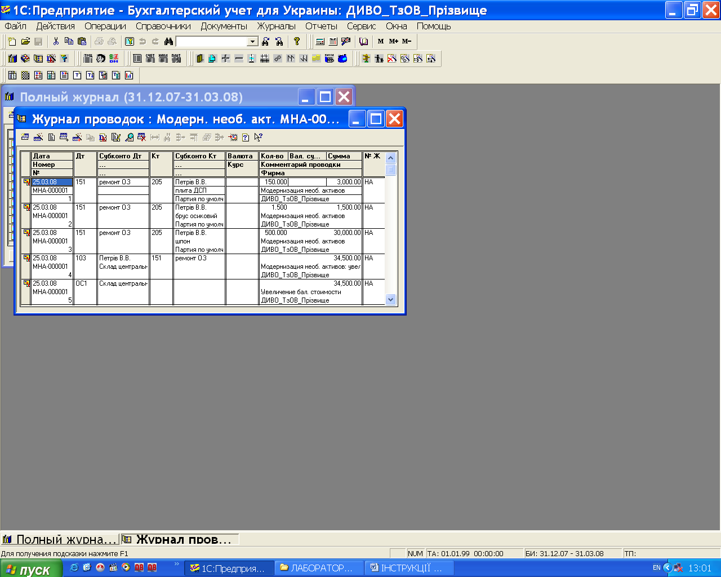Select the брус осиковий subconto cell
Image resolution: width=721 pixels, height=577 pixels.
click(199, 216)
